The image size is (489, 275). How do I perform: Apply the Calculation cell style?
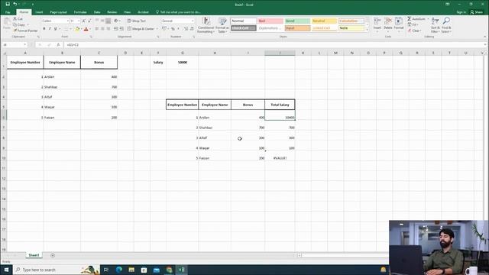point(351,21)
